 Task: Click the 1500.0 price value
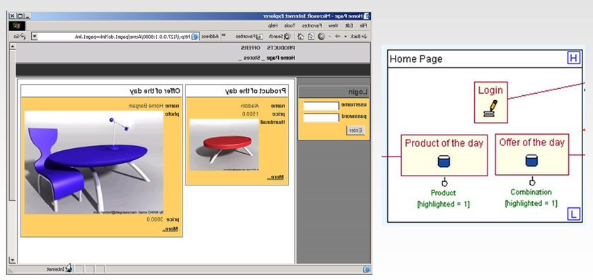[250, 114]
